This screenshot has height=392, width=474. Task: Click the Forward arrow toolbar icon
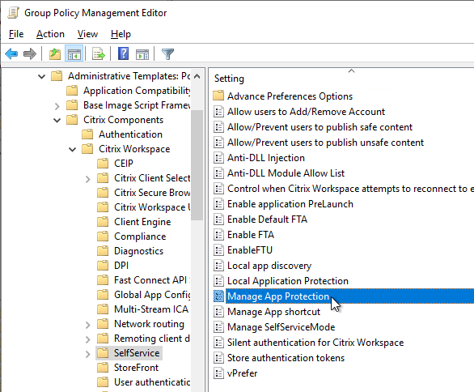(x=30, y=54)
